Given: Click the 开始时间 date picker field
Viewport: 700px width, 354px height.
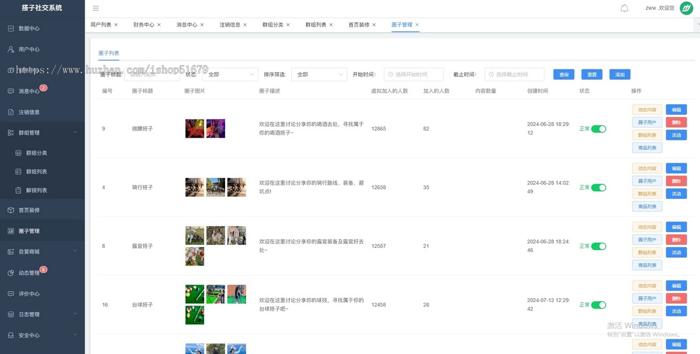Looking at the screenshot, I should point(414,75).
